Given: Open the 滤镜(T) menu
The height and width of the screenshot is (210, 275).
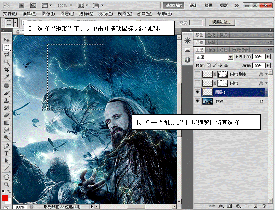Looking at the screenshot, I should coord(105,14).
